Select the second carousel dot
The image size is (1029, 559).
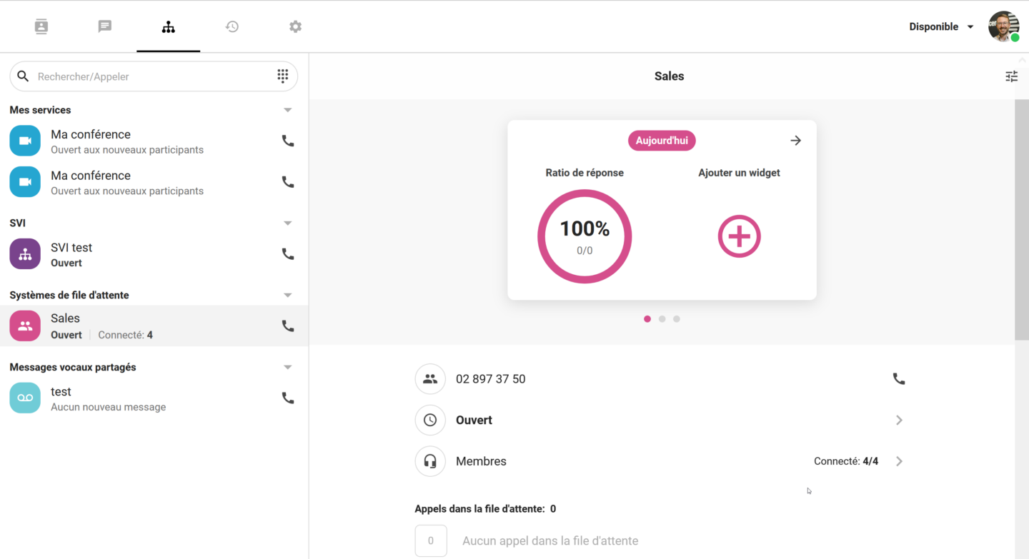pos(662,318)
